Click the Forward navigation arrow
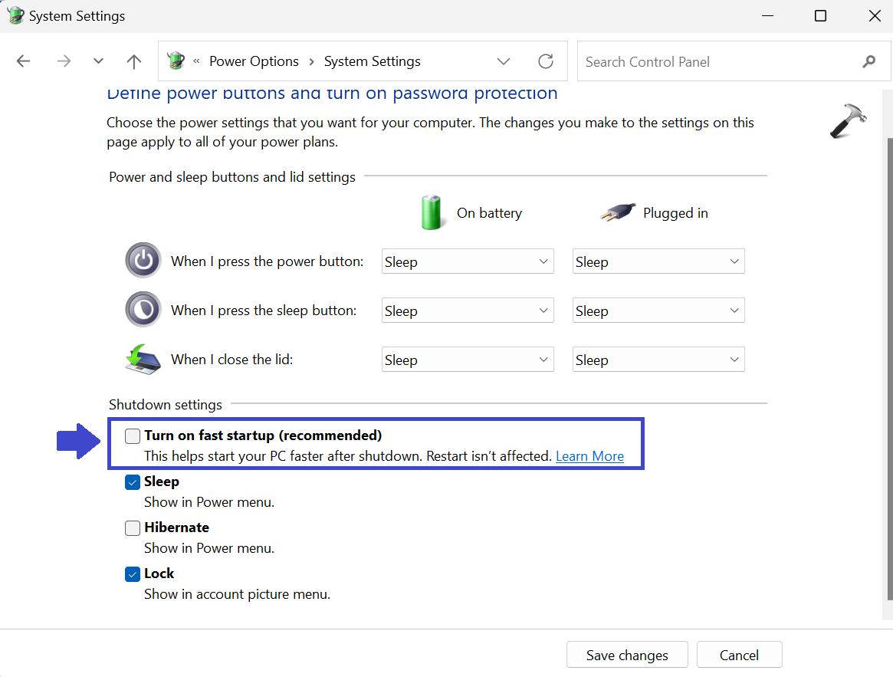The image size is (893, 677). [64, 61]
